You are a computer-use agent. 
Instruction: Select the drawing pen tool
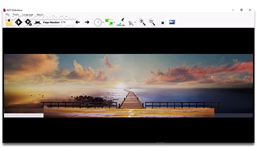point(120,22)
